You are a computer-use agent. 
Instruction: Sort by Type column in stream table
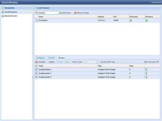tap(112, 66)
